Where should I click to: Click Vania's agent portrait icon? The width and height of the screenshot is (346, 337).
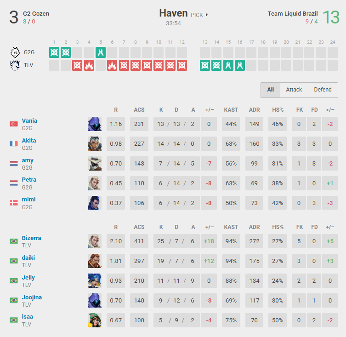click(x=95, y=124)
